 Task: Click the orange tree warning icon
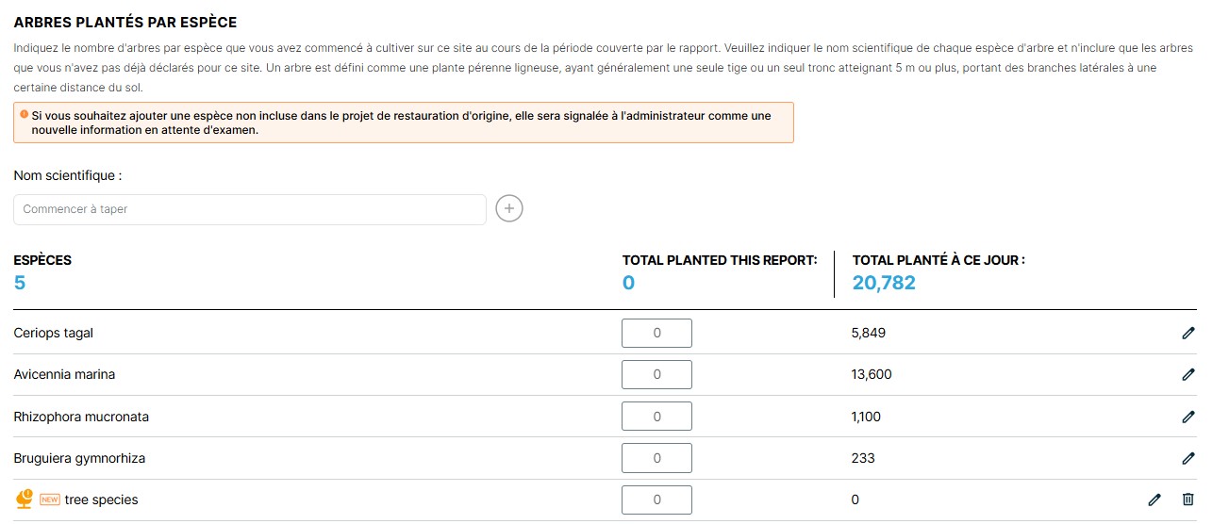pos(25,499)
